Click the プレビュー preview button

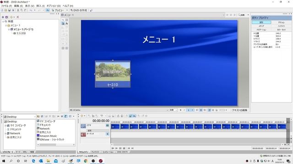tap(58, 10)
